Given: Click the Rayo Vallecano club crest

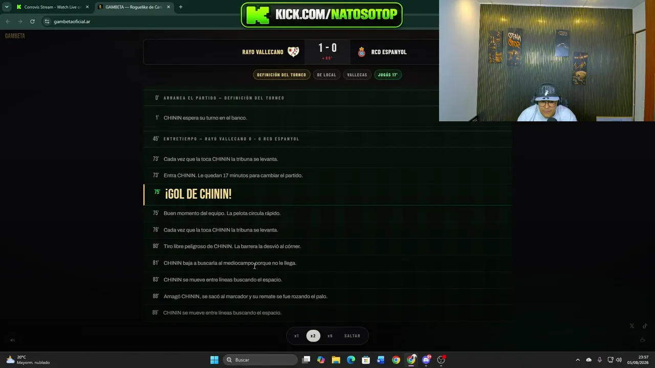Looking at the screenshot, I should pyautogui.click(x=293, y=52).
